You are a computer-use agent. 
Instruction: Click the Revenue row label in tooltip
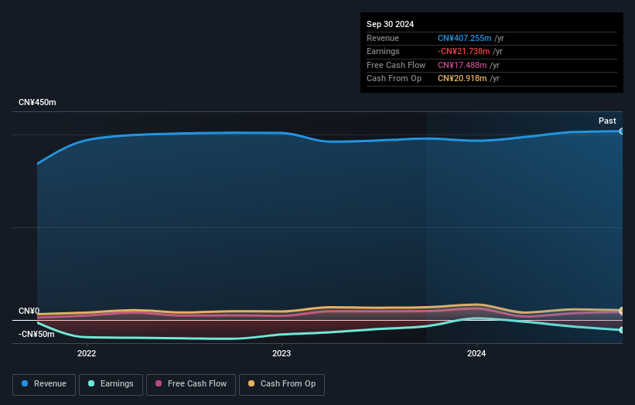point(383,38)
